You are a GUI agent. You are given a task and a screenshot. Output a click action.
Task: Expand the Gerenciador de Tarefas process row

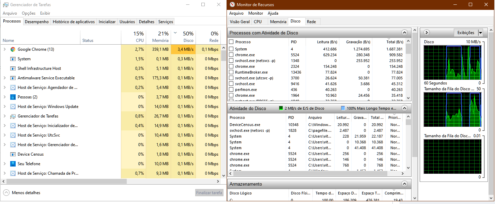5,116
